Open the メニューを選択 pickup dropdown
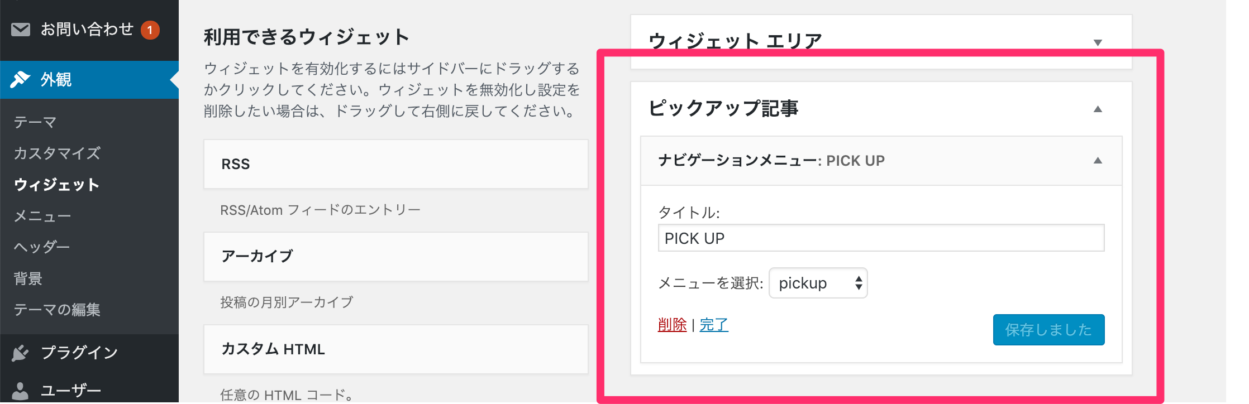This screenshot has height=404, width=1249. coord(818,283)
